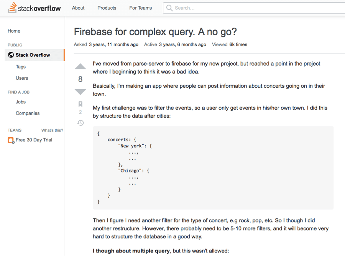Open the Users page
Viewport: 345px width, 256px height.
point(22,78)
